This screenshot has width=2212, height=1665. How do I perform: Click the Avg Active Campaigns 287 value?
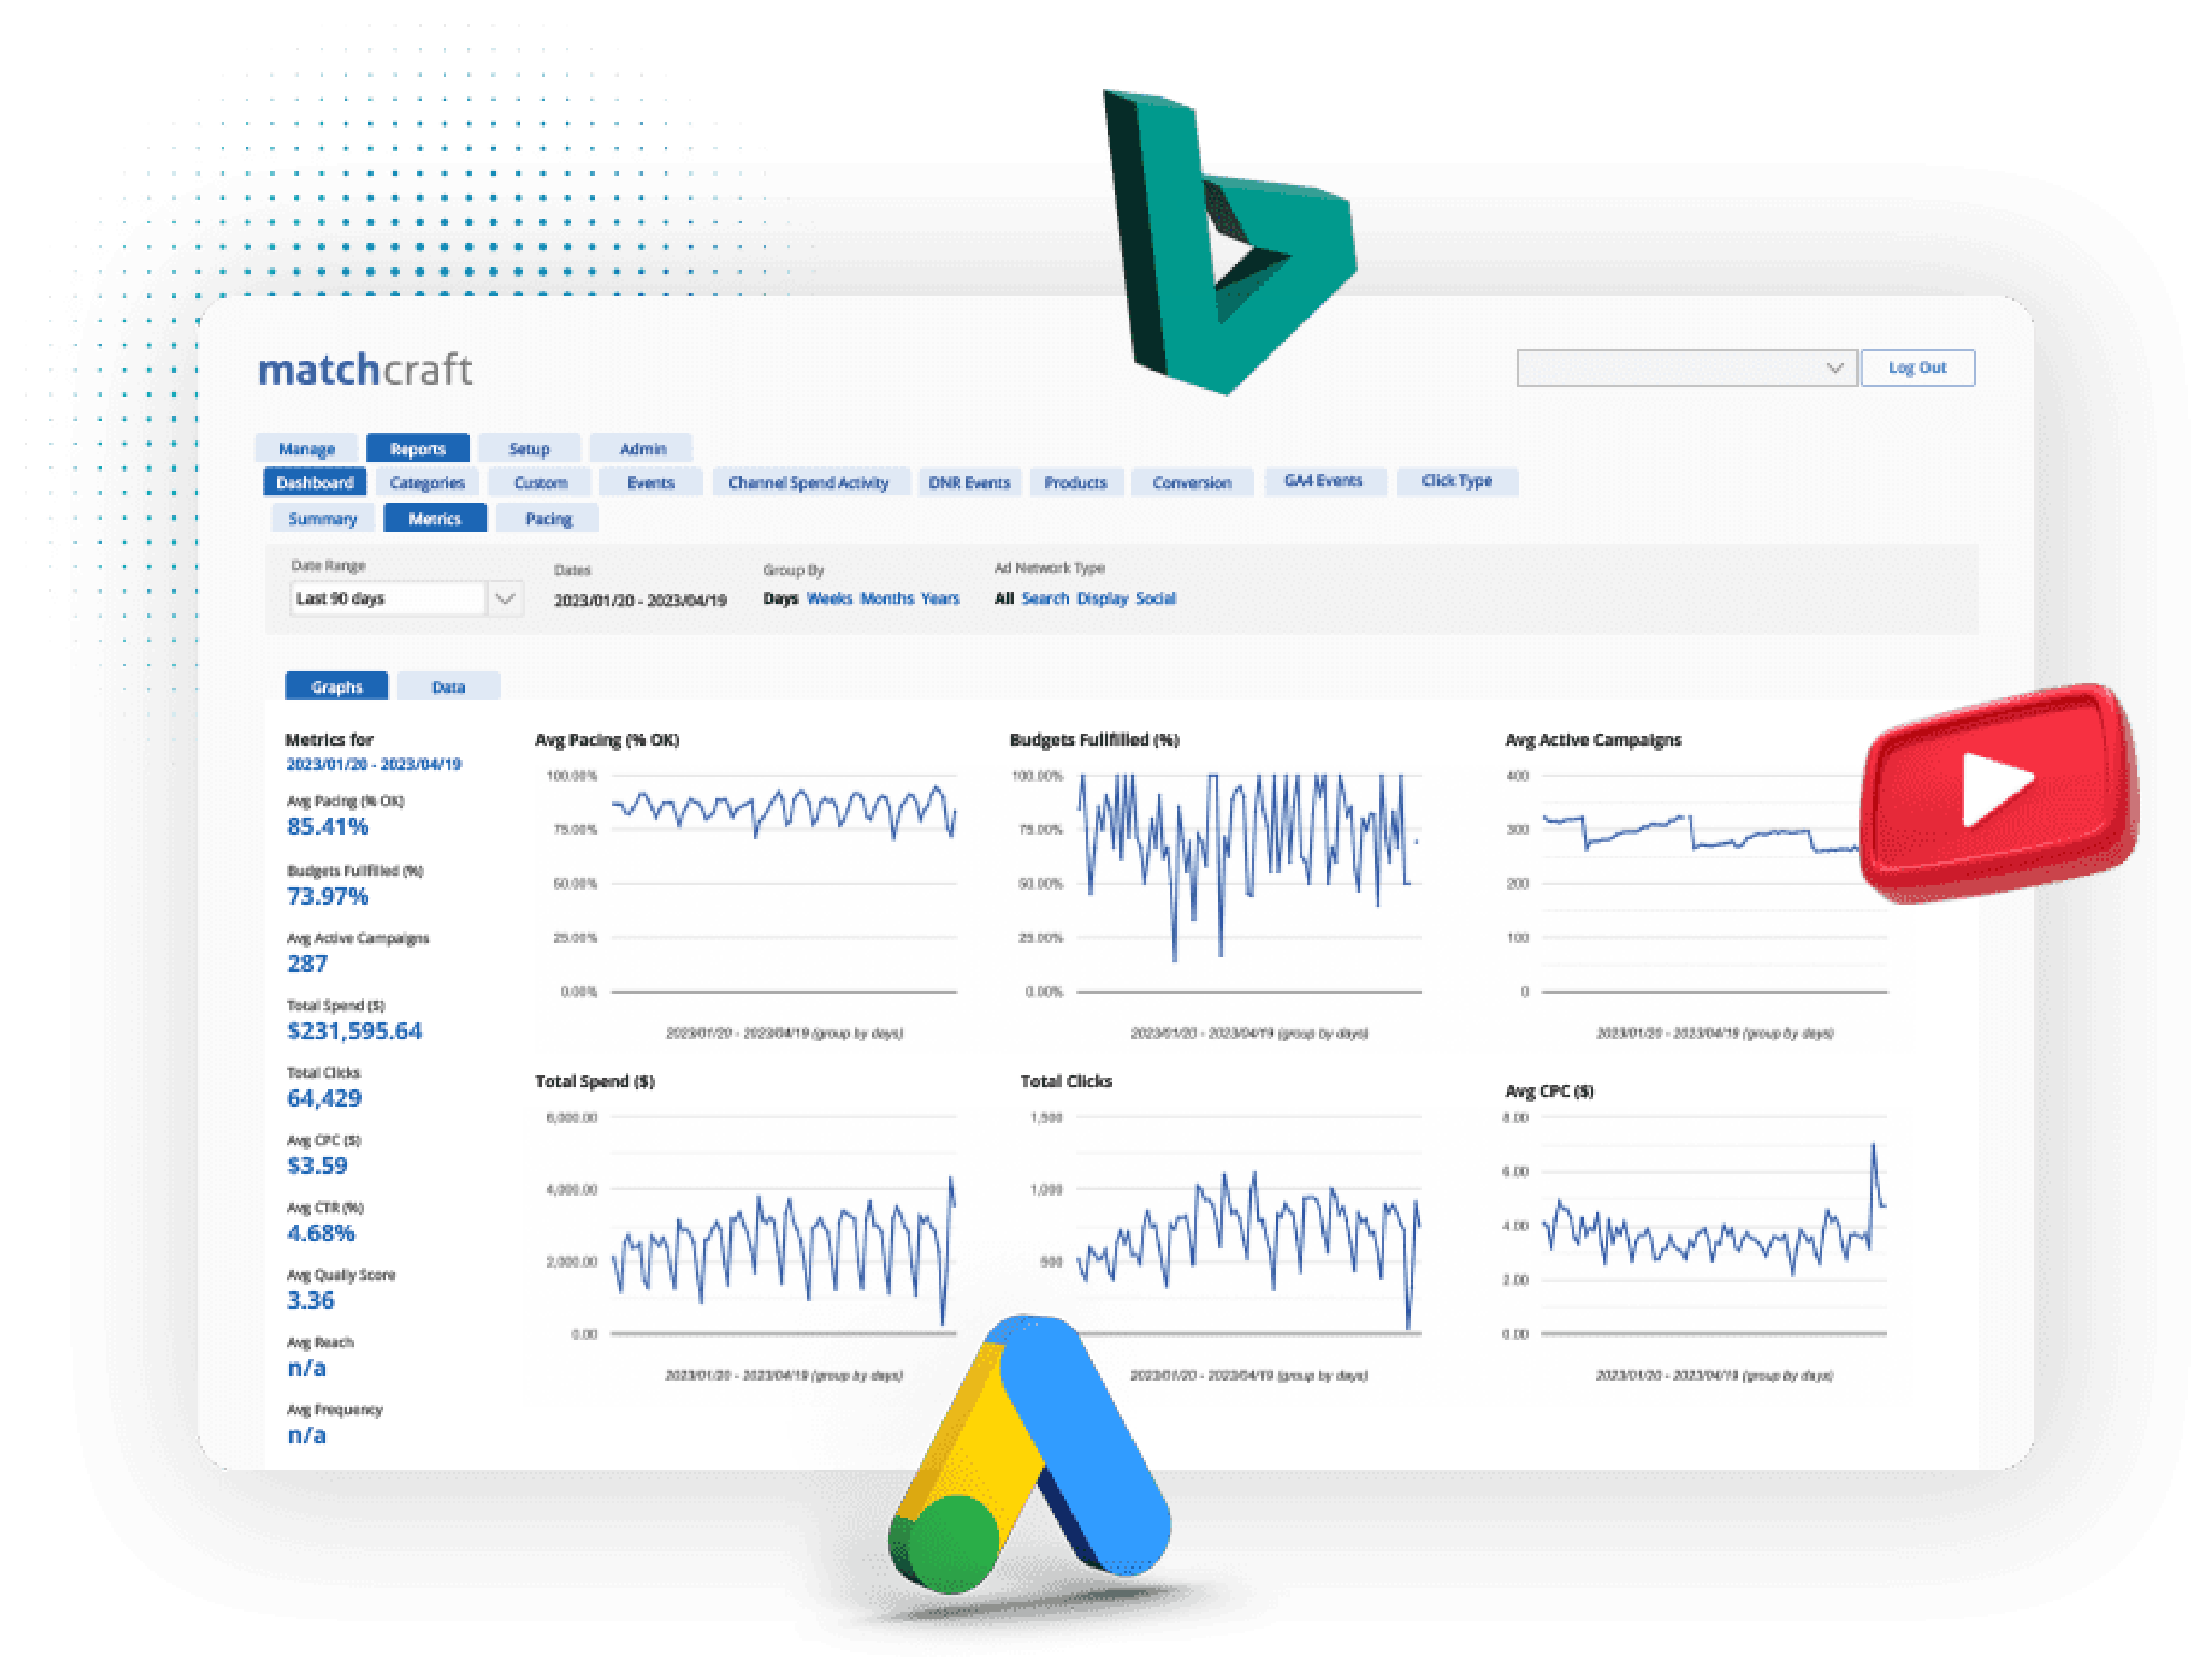(307, 965)
